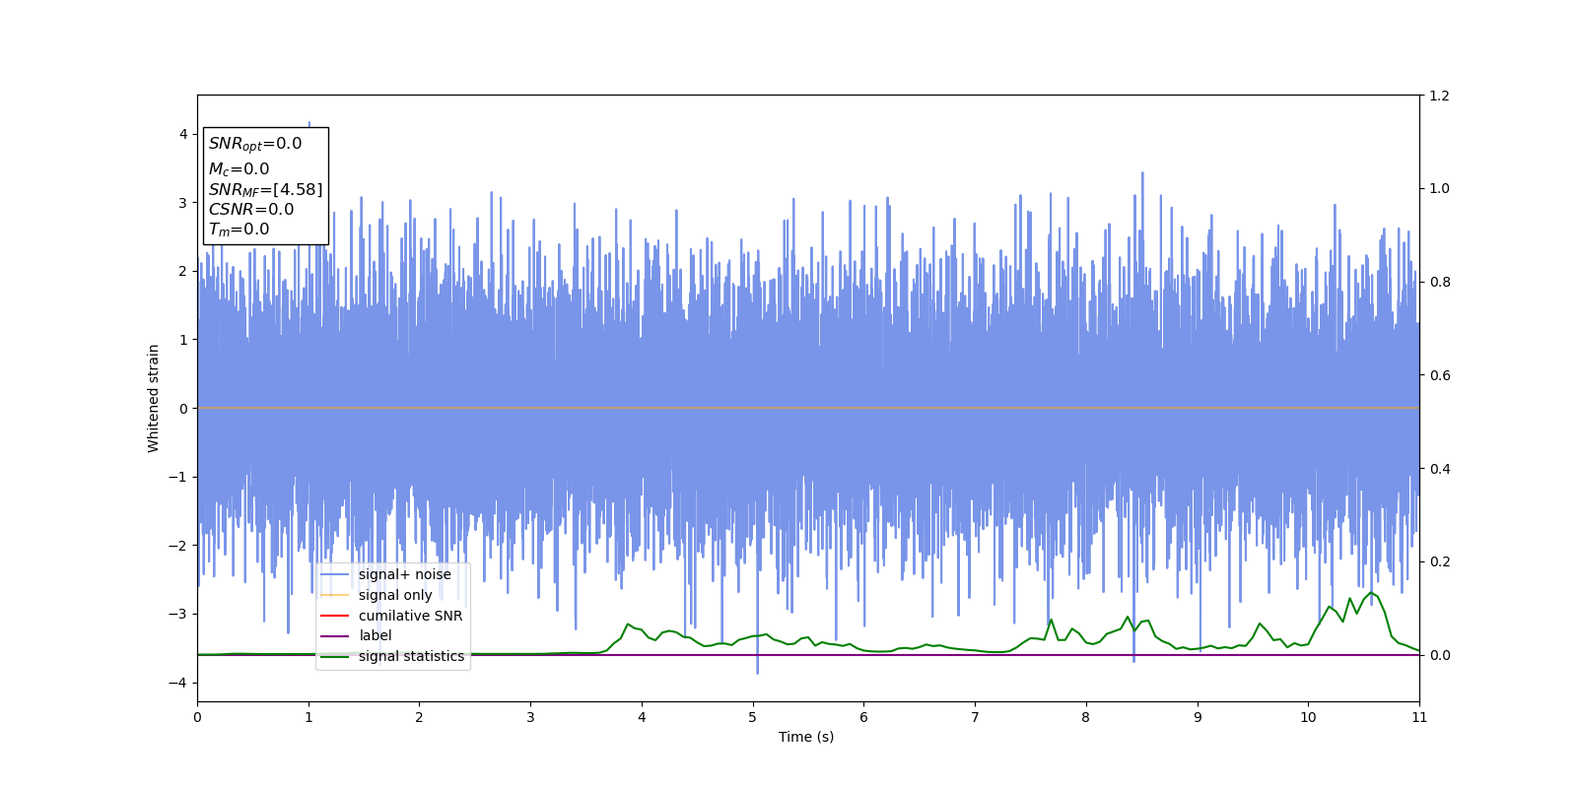Click the right y-axis tick label 0.6

1440,375
